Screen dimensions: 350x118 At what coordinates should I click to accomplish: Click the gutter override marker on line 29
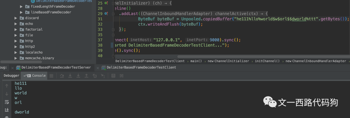(106, 14)
